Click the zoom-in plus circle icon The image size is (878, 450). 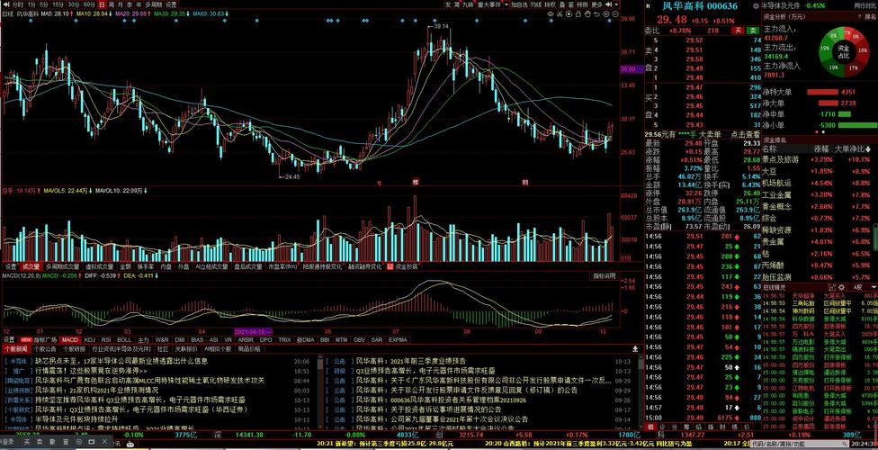point(605,14)
